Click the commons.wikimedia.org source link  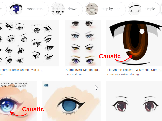pyautogui.click(x=123, y=74)
